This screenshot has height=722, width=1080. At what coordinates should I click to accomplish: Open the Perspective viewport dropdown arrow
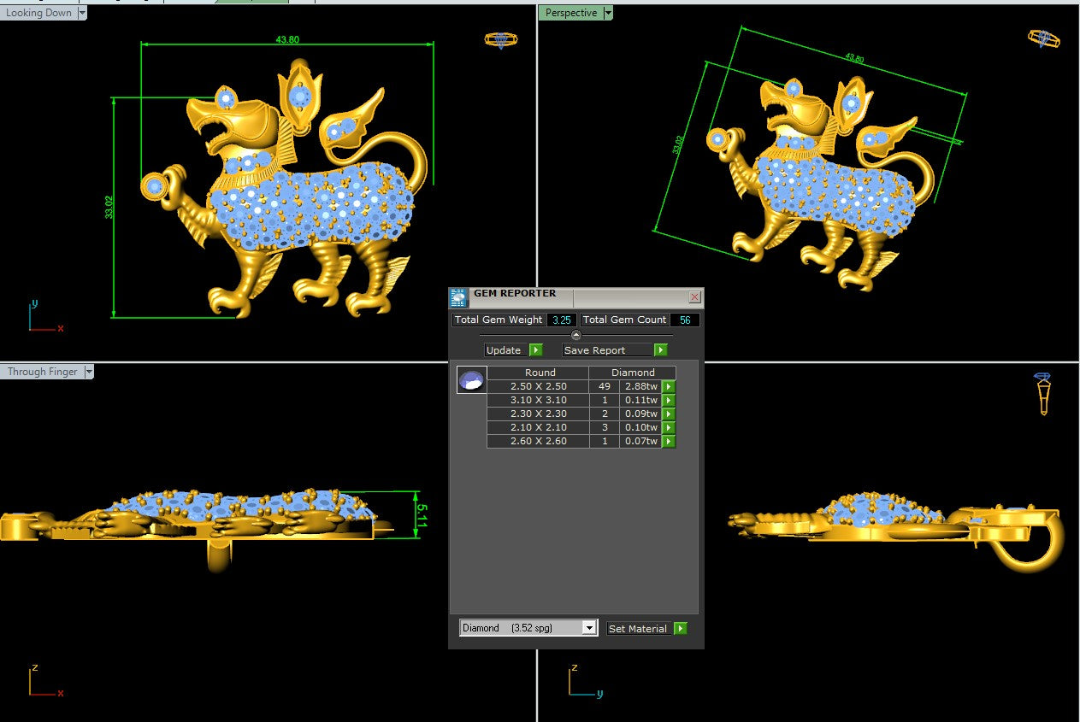[608, 13]
